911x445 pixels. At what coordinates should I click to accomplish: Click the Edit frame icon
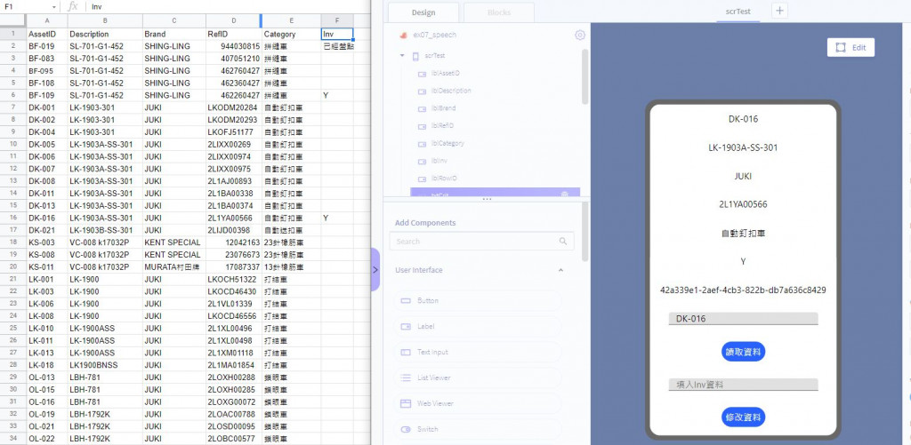(x=841, y=48)
